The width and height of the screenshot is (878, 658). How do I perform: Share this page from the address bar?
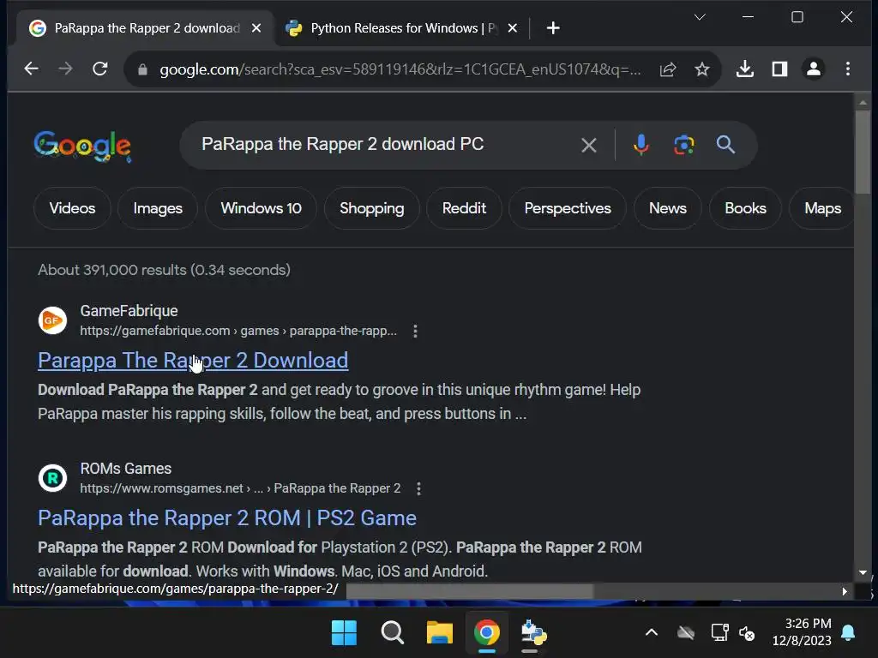[667, 69]
